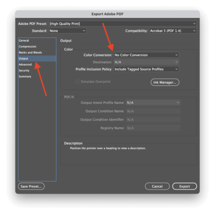Click the disabled Destination dropdown
This screenshot has height=214, width=215.
146,62
